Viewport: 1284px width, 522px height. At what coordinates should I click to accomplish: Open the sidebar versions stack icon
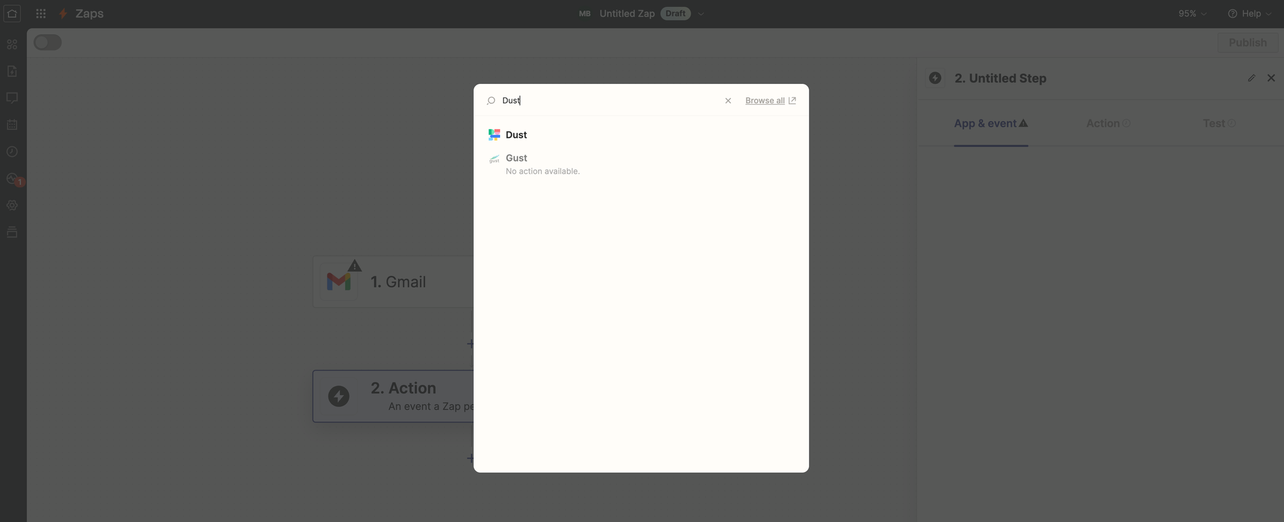click(x=12, y=232)
